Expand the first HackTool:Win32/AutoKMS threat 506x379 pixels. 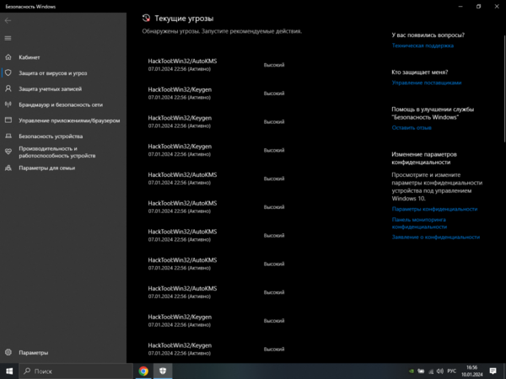pyautogui.click(x=182, y=65)
